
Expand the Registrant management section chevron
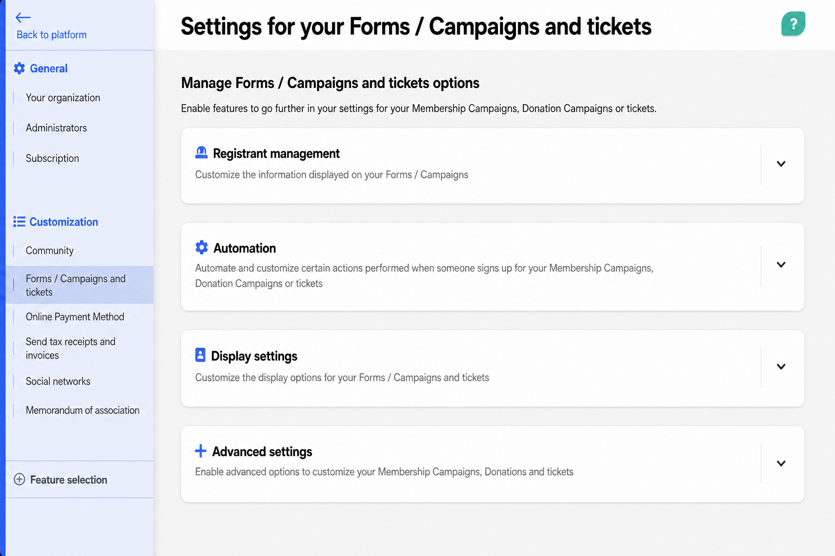tap(781, 164)
